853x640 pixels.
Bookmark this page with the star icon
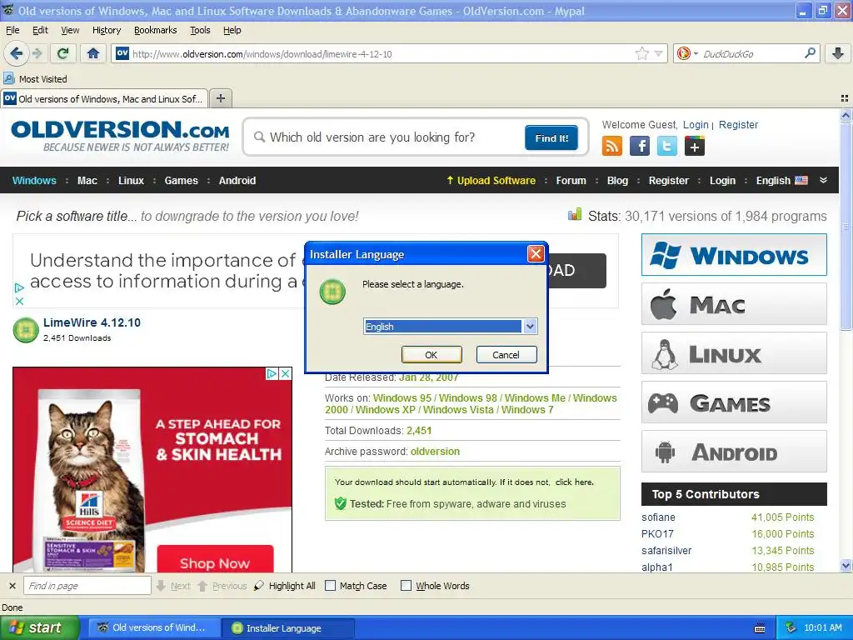[x=642, y=53]
